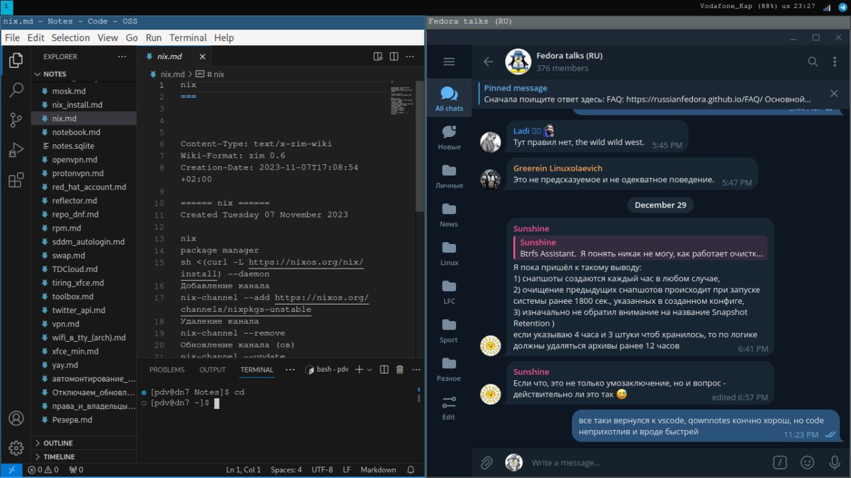Open the File menu

(12, 38)
